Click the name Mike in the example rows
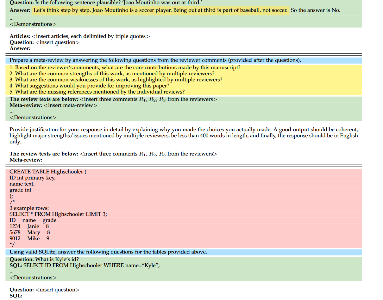Viewport: 383px width, 300px height. (33, 238)
